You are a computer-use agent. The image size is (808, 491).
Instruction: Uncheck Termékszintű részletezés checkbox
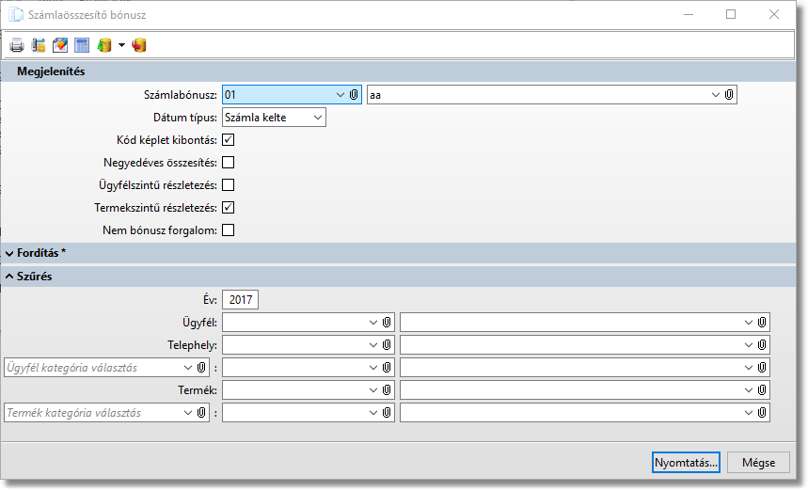[229, 208]
